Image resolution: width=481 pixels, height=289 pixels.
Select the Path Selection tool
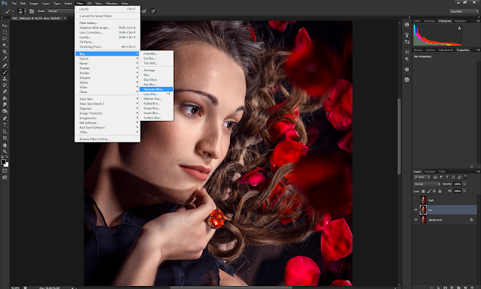tap(5, 131)
